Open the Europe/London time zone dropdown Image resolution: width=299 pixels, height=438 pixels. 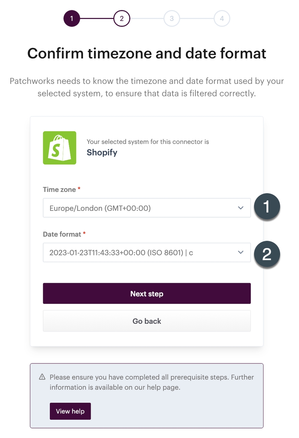[x=140, y=208]
